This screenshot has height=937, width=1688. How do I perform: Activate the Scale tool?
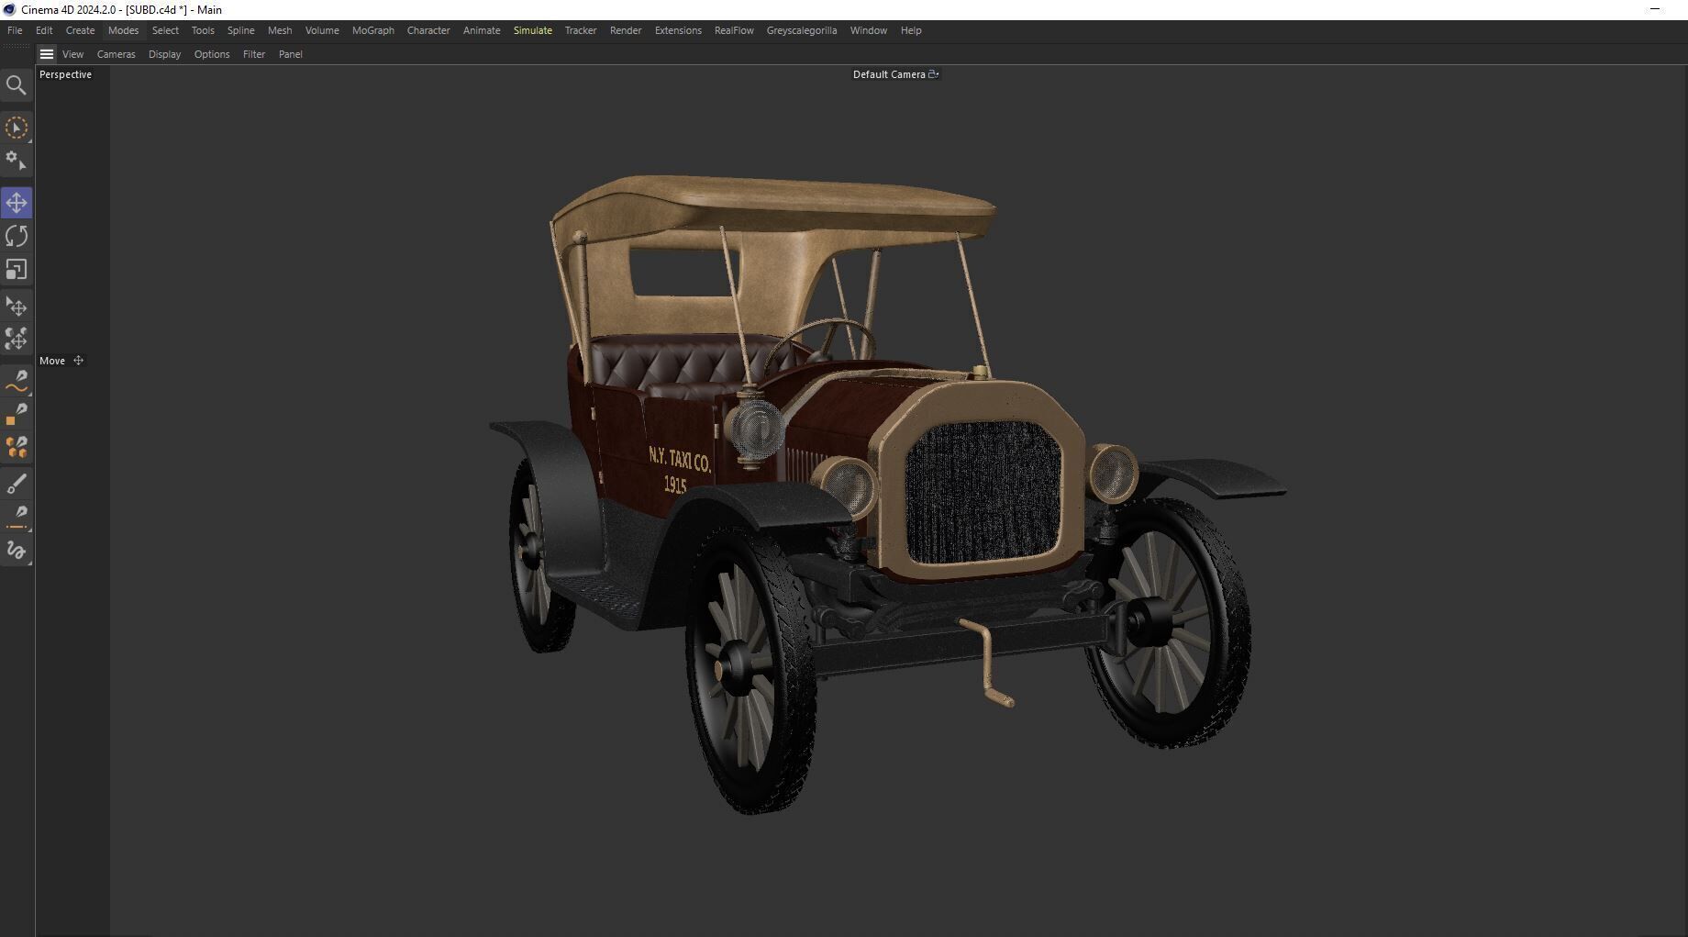[17, 269]
